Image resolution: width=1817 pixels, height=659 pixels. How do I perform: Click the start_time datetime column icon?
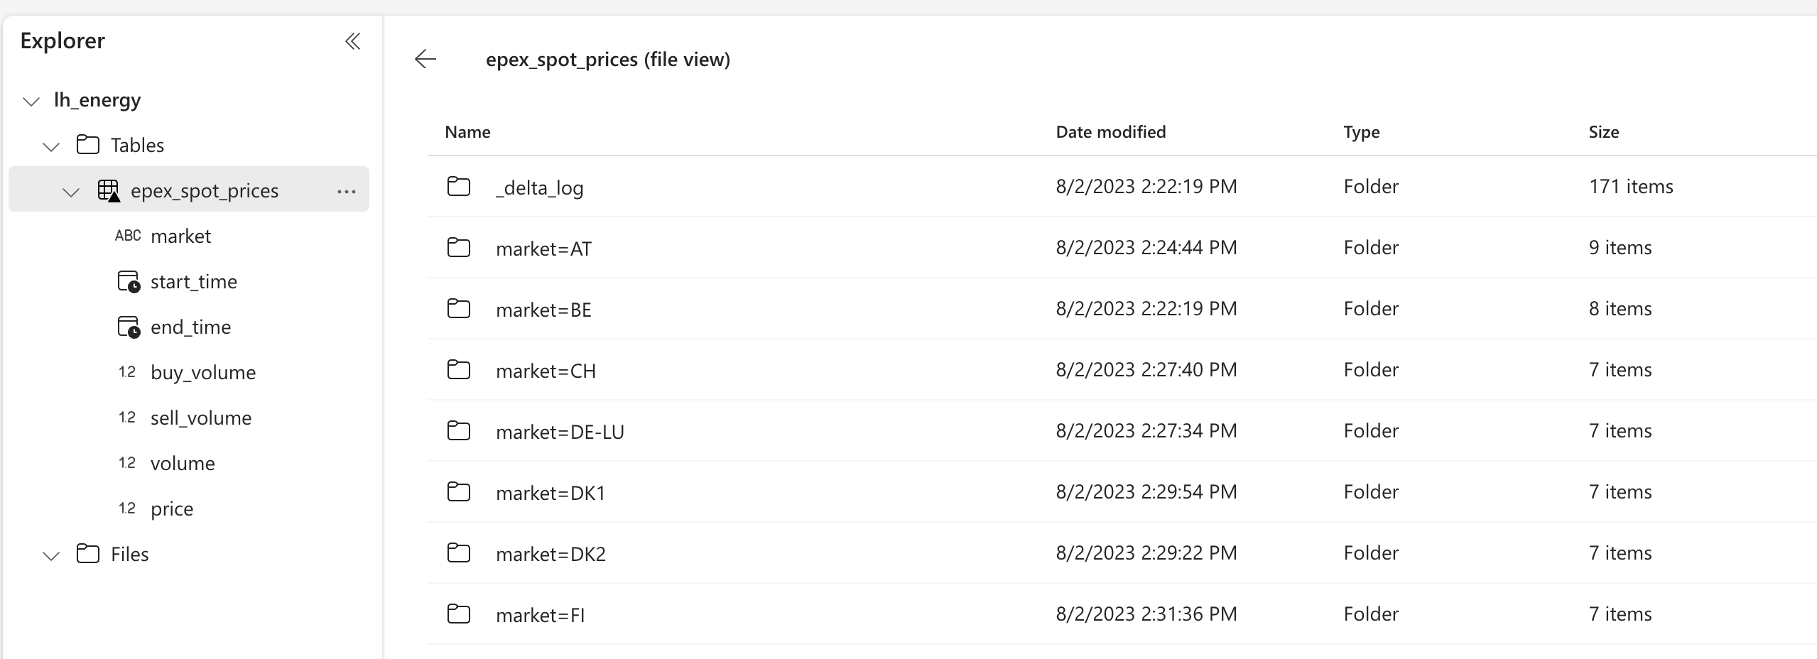(x=128, y=282)
